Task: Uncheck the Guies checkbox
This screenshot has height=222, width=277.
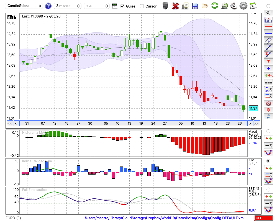Action: tap(122, 6)
